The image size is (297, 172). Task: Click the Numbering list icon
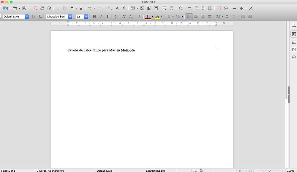point(178,17)
